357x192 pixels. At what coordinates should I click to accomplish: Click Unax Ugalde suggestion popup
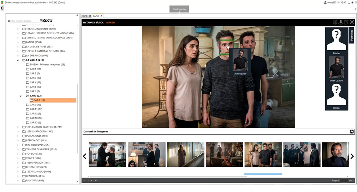click(240, 62)
